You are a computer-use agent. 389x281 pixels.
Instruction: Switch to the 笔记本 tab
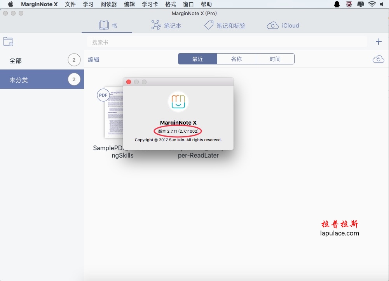point(166,26)
